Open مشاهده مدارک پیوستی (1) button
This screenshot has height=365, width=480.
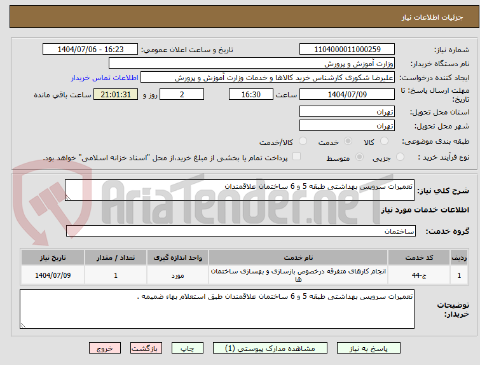click(x=270, y=348)
